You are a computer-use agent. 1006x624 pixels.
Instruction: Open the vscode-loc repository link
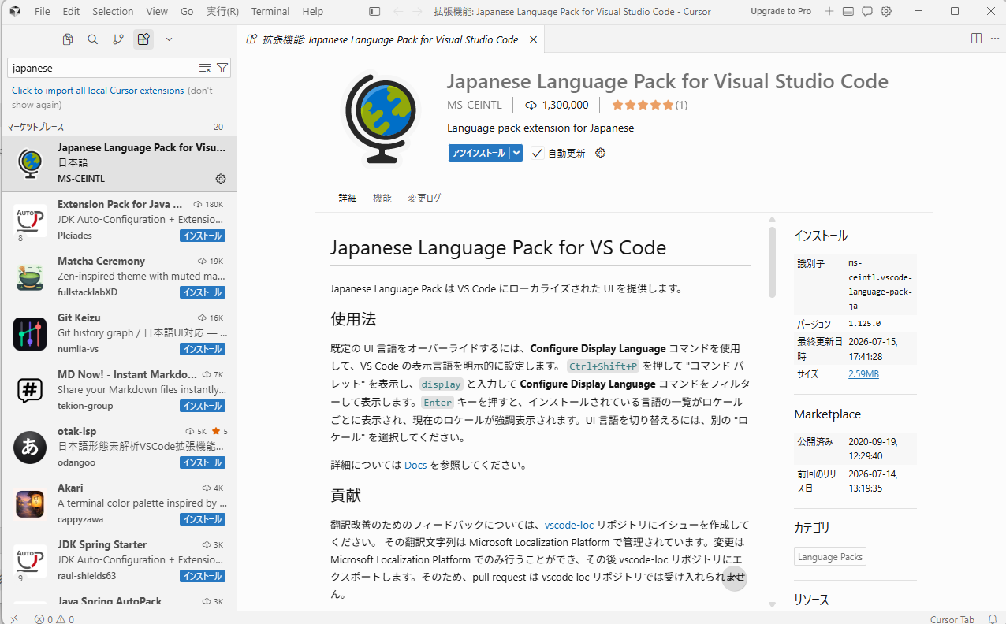pyautogui.click(x=568, y=524)
